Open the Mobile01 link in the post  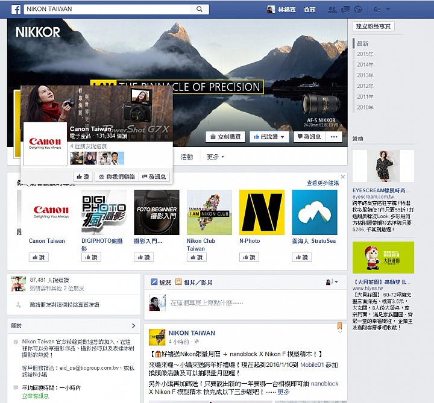point(312,365)
